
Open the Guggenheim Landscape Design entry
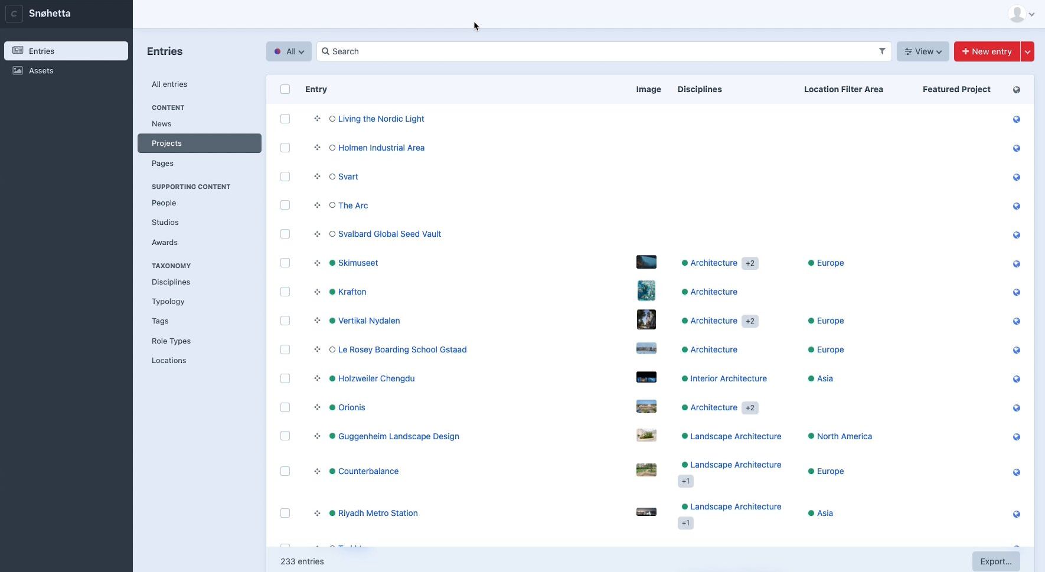coord(399,436)
